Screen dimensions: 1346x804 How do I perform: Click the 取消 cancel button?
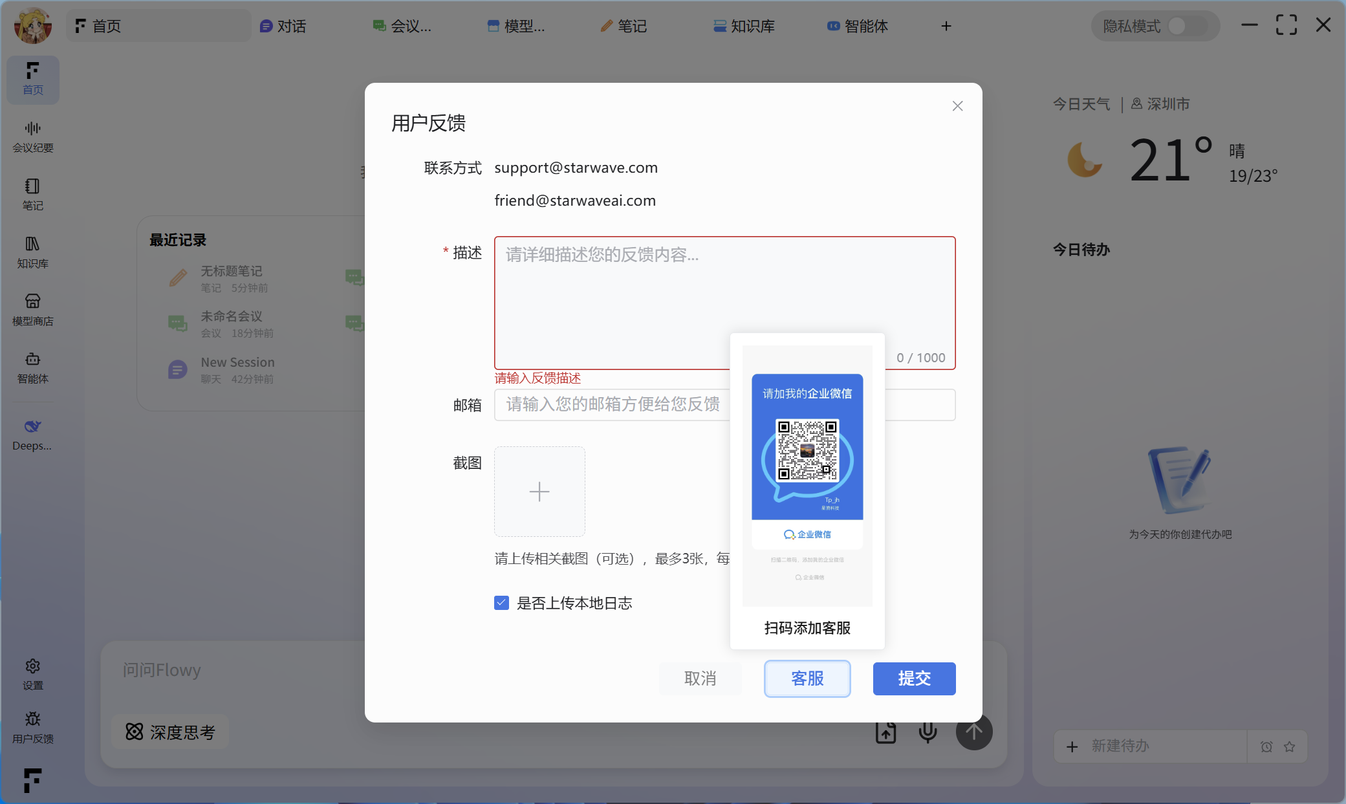[700, 678]
